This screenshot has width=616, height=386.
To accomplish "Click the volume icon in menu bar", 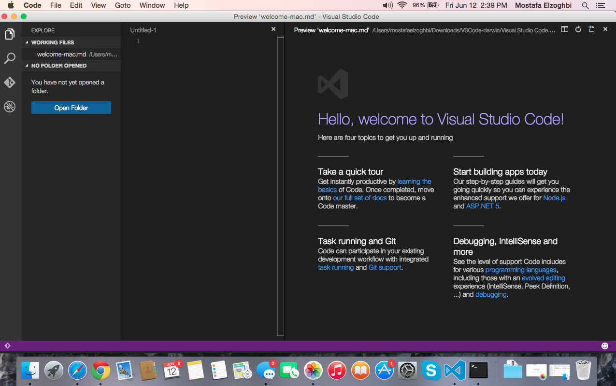I will pyautogui.click(x=387, y=5).
